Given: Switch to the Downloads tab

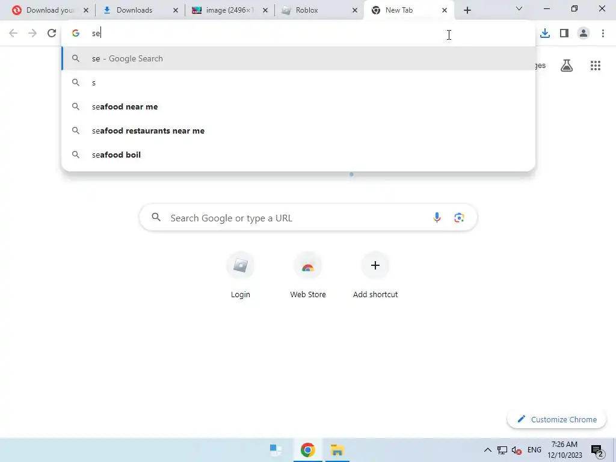Looking at the screenshot, I should 140,10.
